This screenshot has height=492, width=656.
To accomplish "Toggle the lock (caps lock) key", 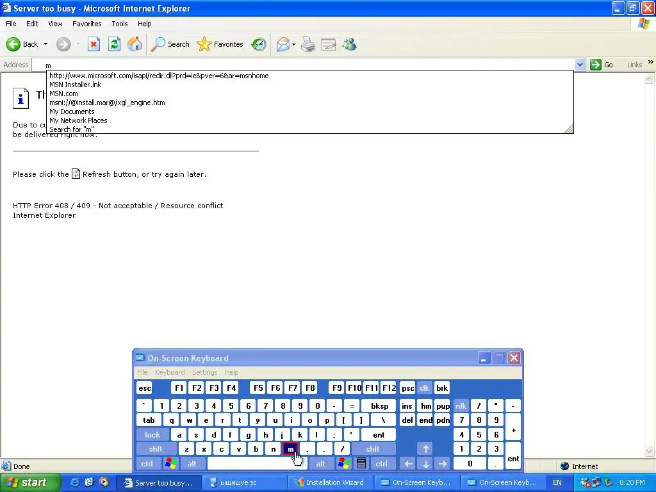I will pos(152,435).
